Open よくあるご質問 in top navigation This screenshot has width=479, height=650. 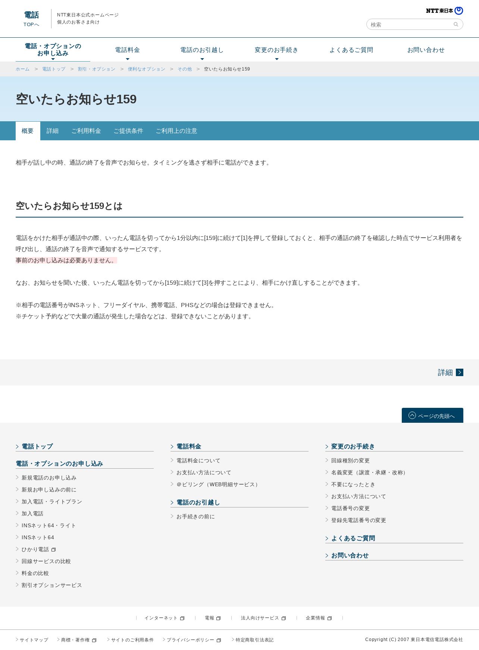tap(351, 50)
